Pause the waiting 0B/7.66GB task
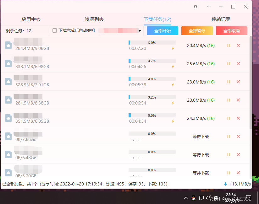The height and width of the screenshot is (204, 259). 229,137
